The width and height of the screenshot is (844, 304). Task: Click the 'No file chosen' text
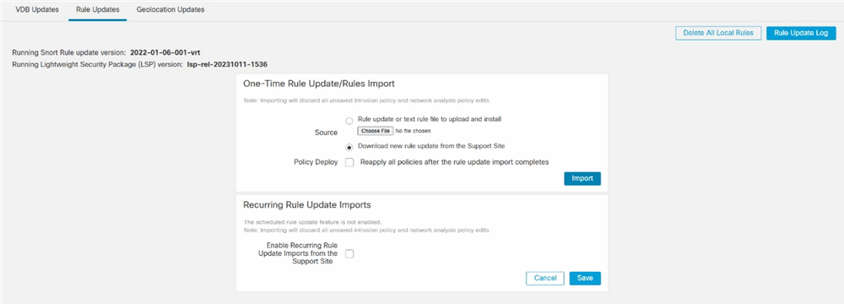[413, 130]
